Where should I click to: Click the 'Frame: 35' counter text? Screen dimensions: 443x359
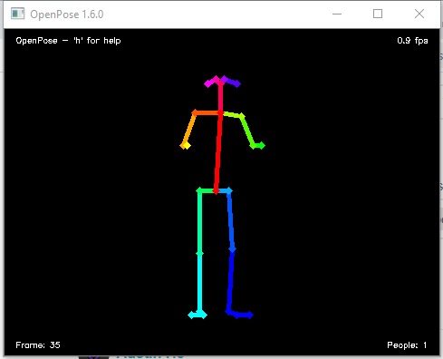click(x=38, y=344)
